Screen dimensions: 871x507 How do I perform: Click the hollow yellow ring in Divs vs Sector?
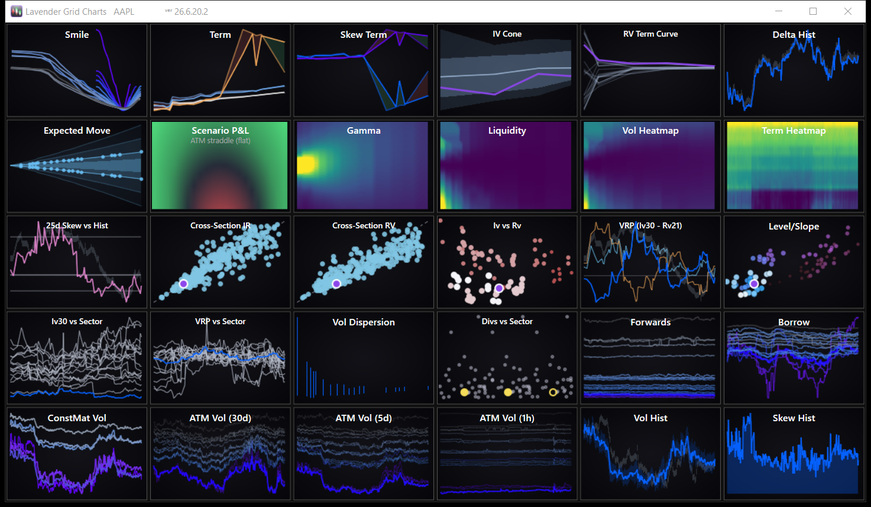pos(553,392)
